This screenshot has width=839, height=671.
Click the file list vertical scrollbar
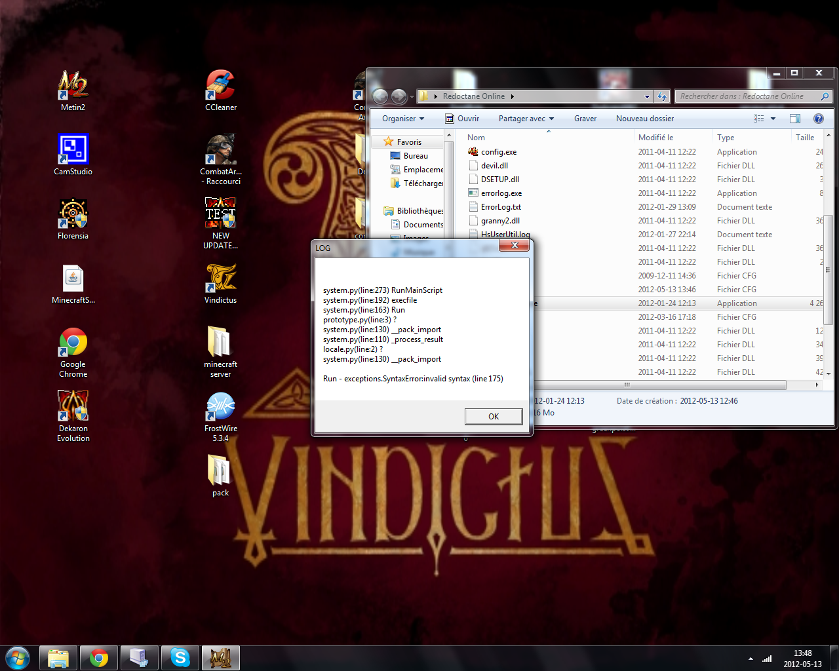(x=828, y=269)
